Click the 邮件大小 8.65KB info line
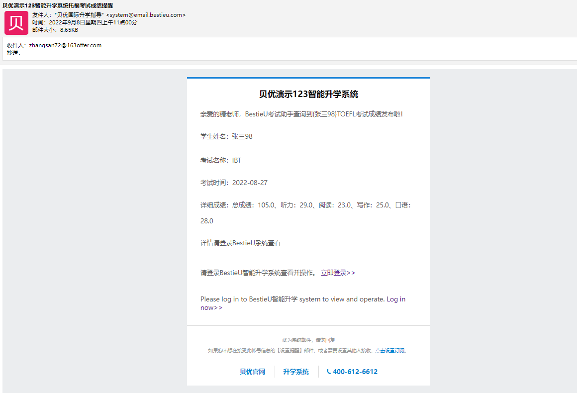Screen dimensions: 577x393 tap(55, 30)
